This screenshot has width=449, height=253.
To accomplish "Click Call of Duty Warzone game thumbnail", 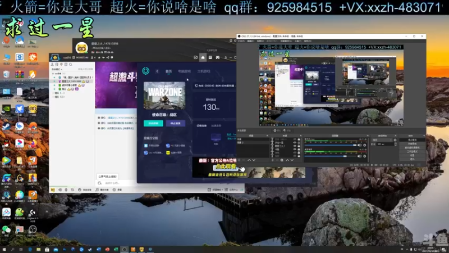I will pyautogui.click(x=164, y=96).
